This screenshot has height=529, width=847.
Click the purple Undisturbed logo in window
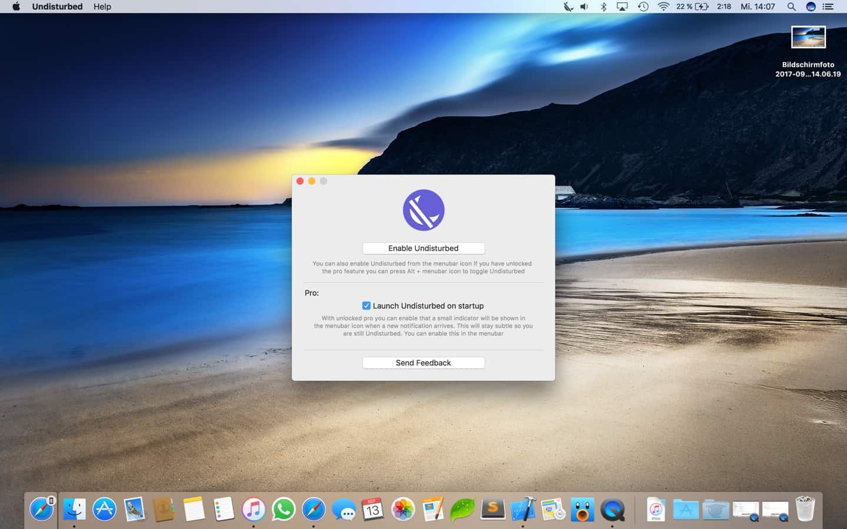click(x=423, y=210)
